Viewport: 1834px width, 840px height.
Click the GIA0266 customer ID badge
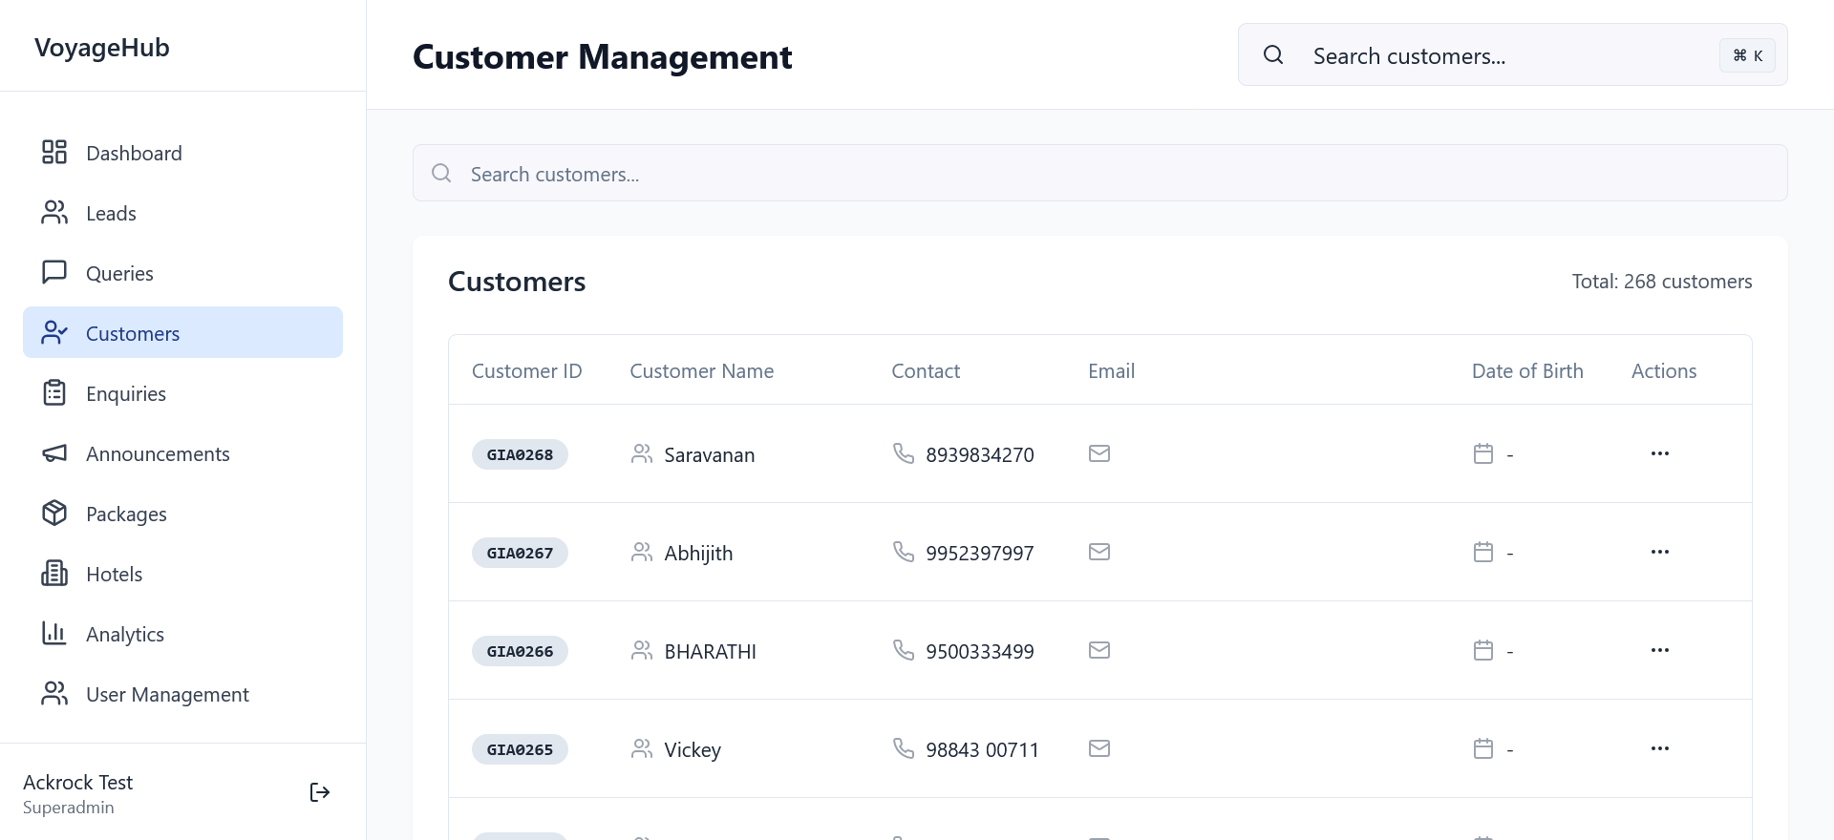tap(520, 651)
